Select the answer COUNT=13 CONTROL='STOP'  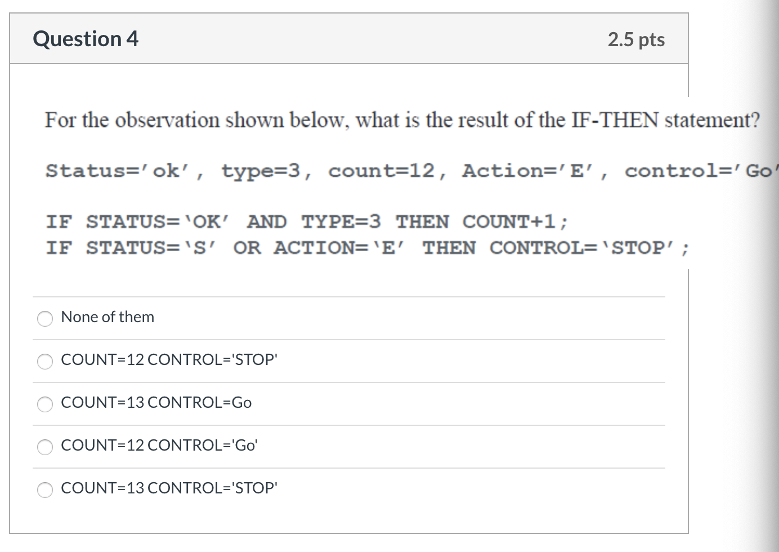[x=45, y=490]
